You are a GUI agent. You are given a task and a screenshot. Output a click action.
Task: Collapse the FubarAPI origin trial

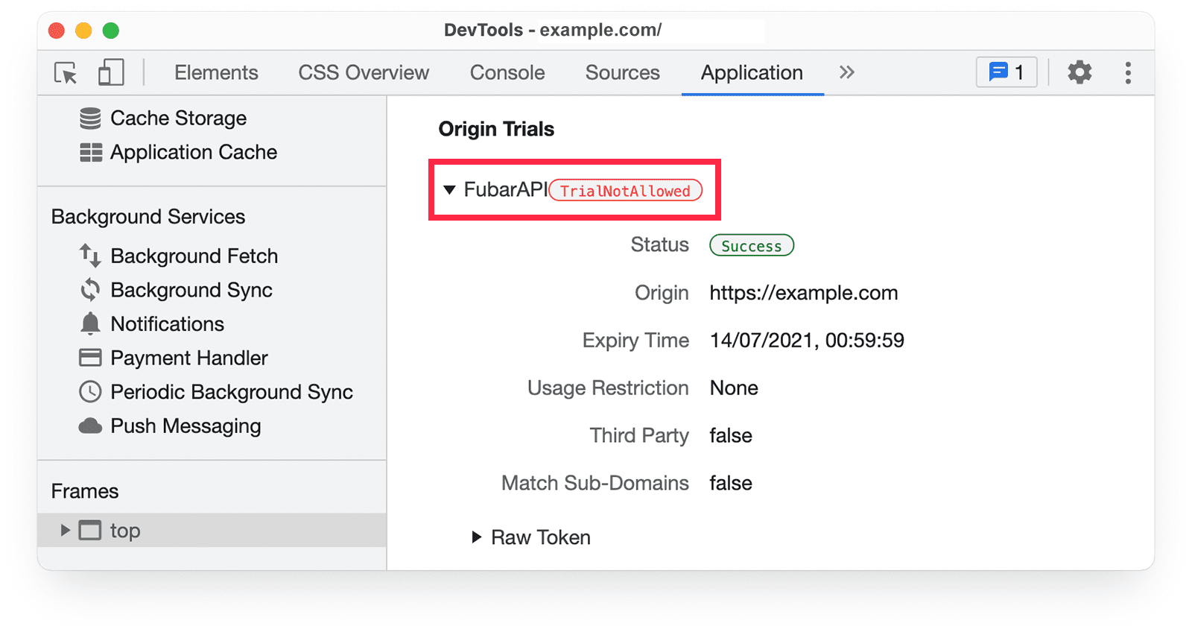click(449, 190)
